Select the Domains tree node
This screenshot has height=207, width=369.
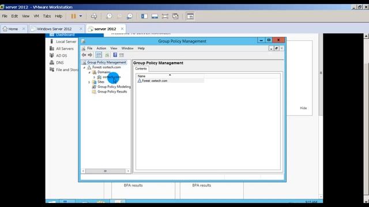click(x=104, y=72)
